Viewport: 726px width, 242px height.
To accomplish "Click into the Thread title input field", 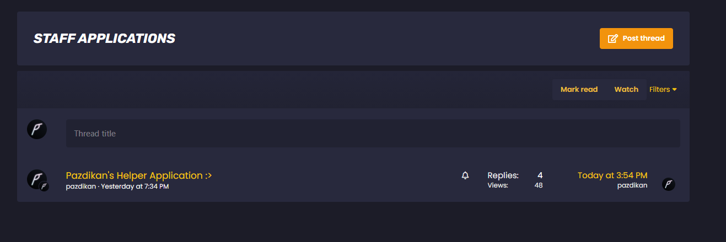I will [373, 134].
